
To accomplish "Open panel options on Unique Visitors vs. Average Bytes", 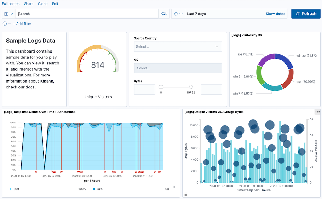I will (317, 112).
